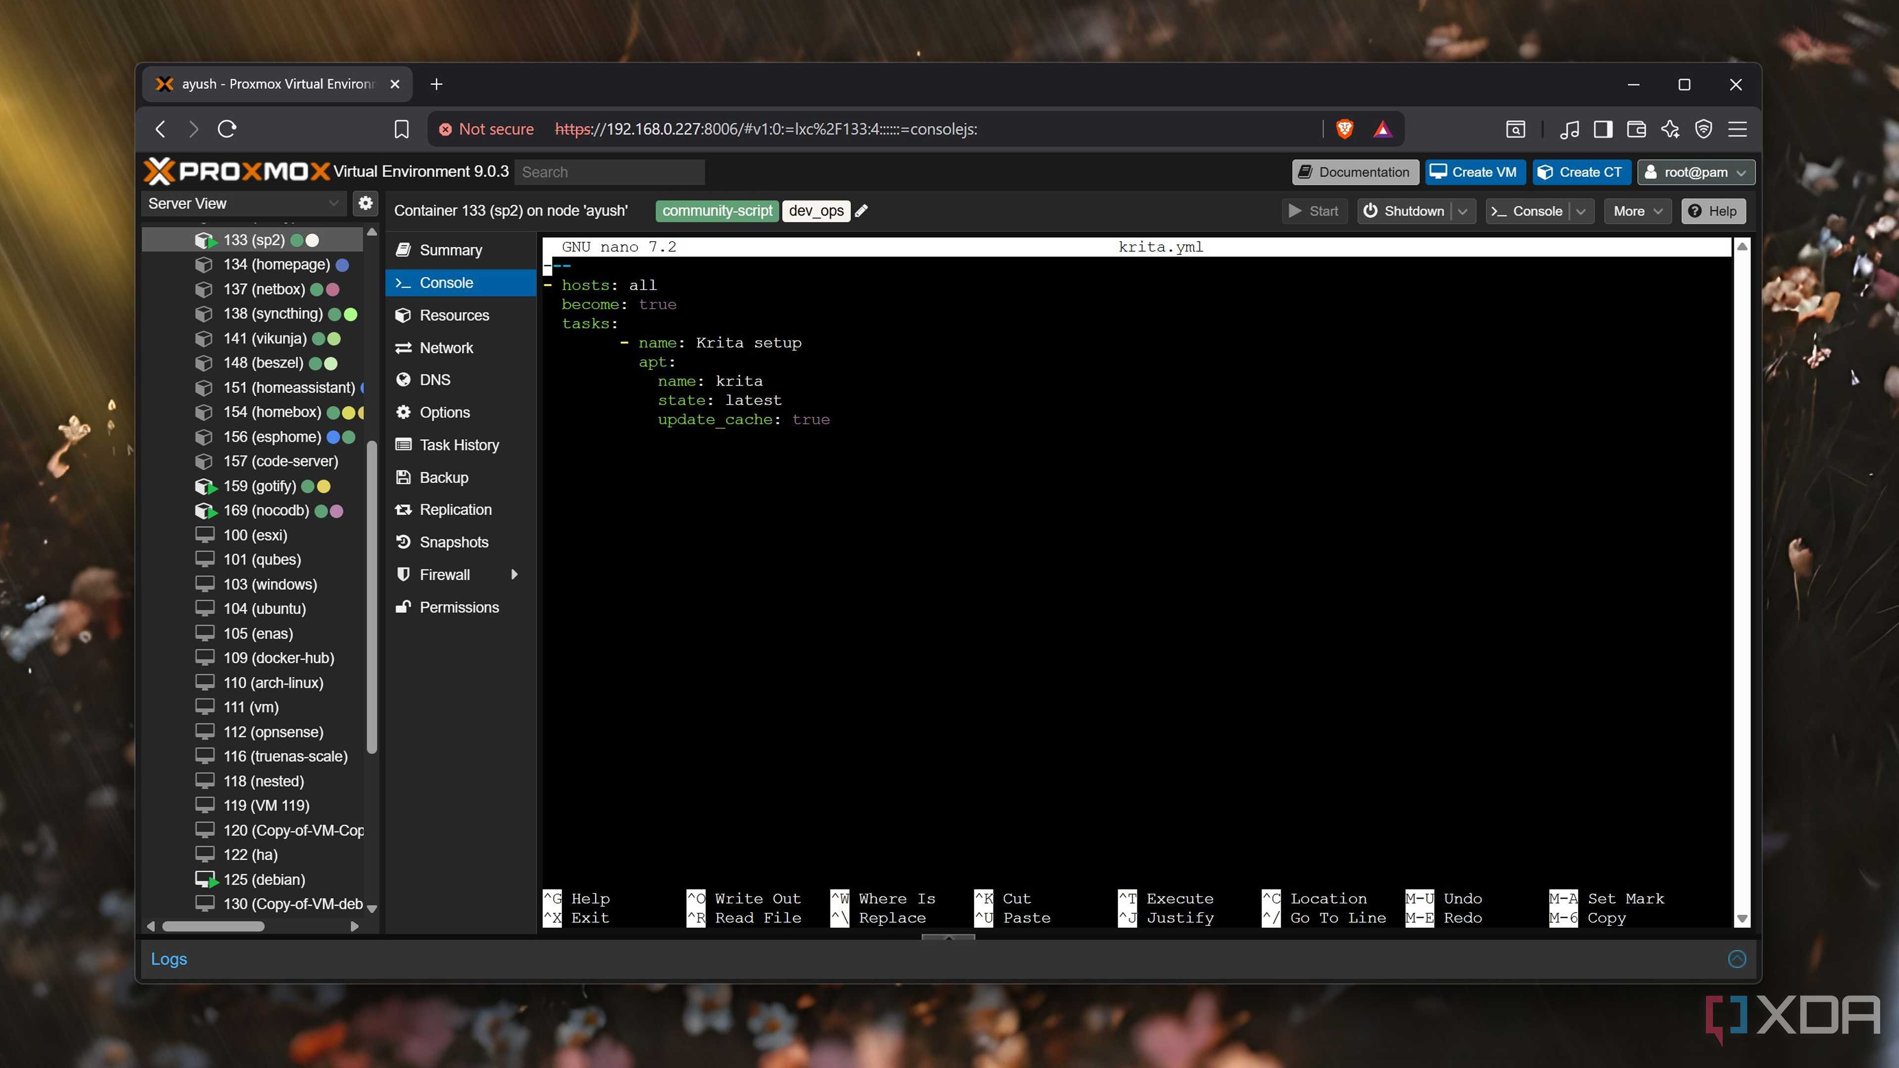Bookmark this page with the bookmark icon
The height and width of the screenshot is (1068, 1899).
click(x=401, y=129)
